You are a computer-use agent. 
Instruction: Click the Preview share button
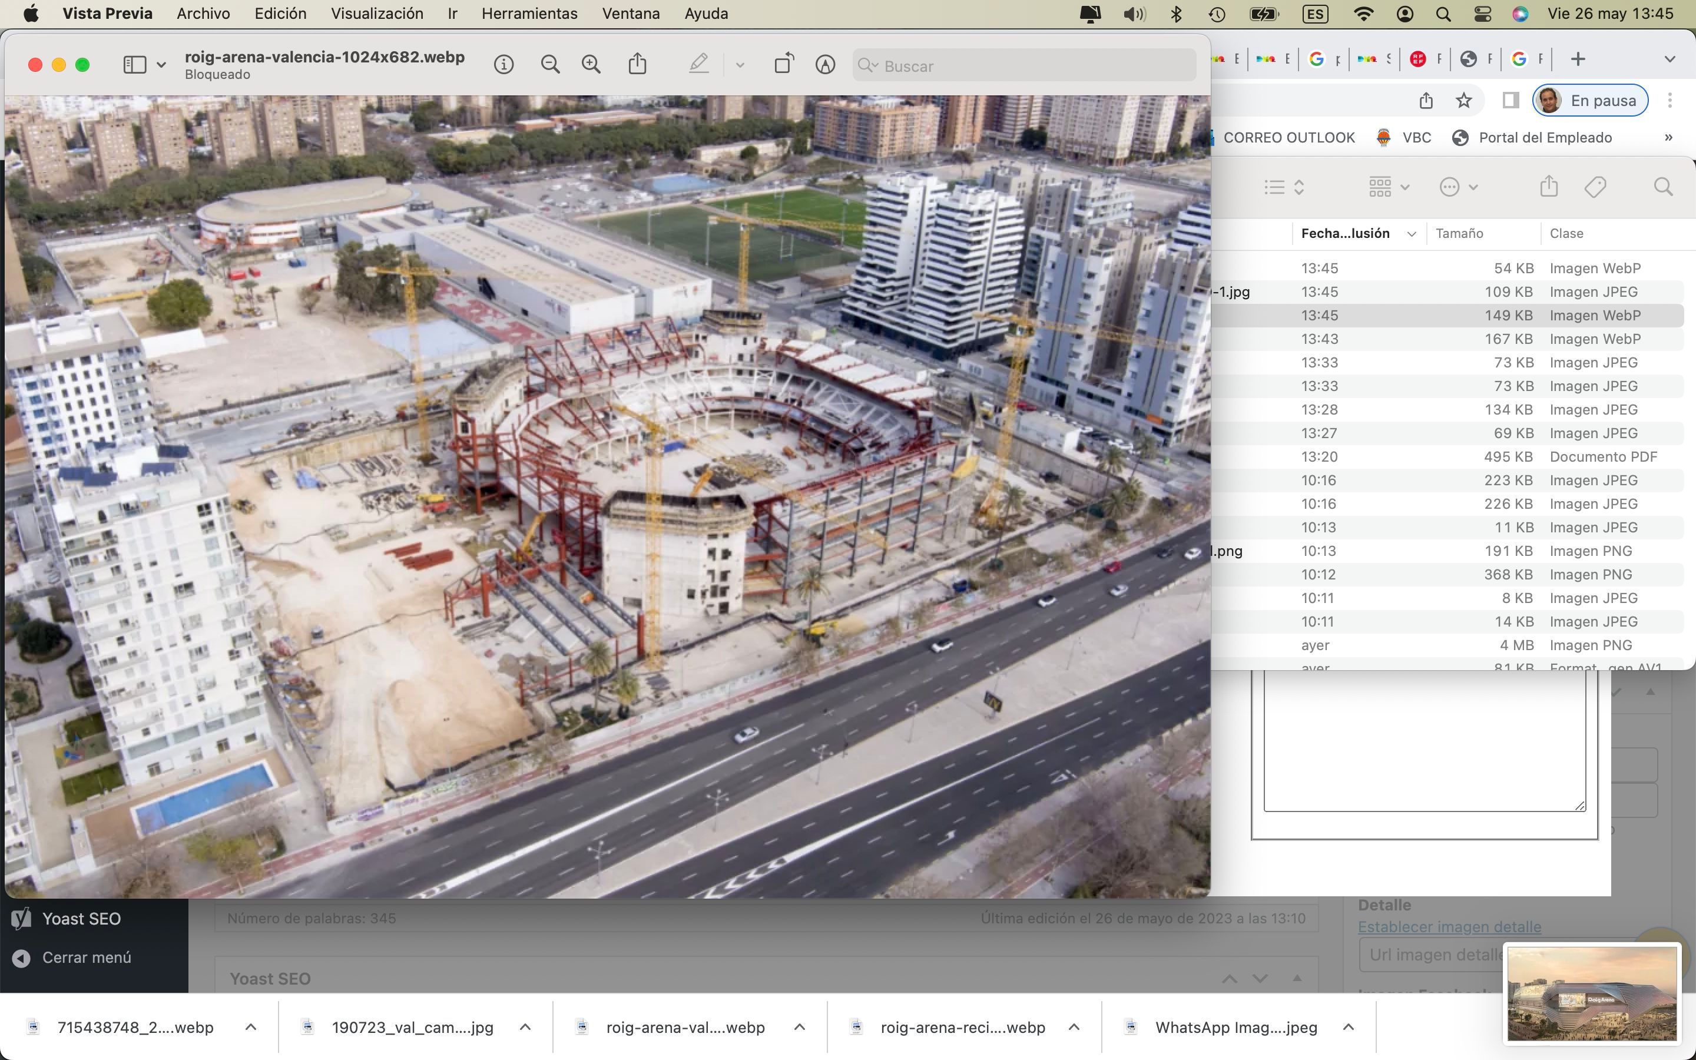637,65
